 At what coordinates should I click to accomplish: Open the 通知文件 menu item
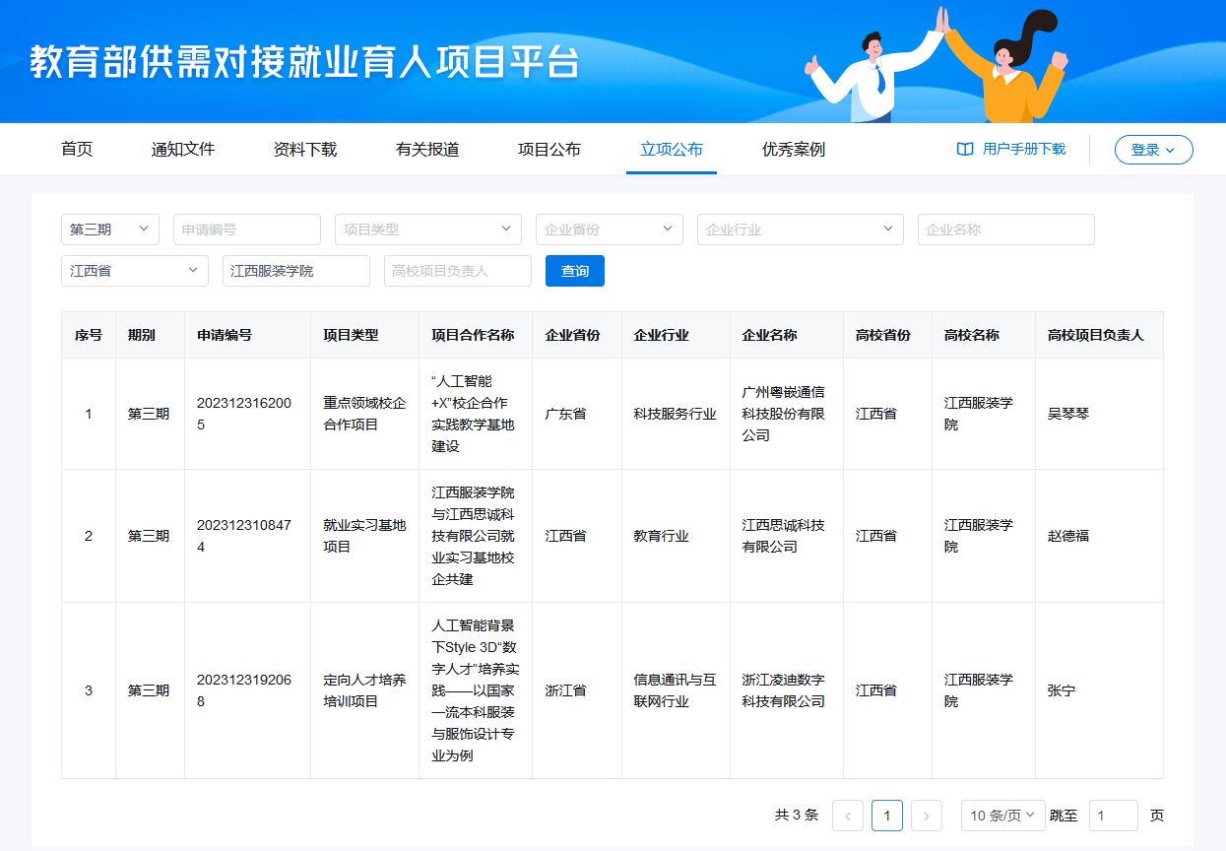click(x=183, y=150)
